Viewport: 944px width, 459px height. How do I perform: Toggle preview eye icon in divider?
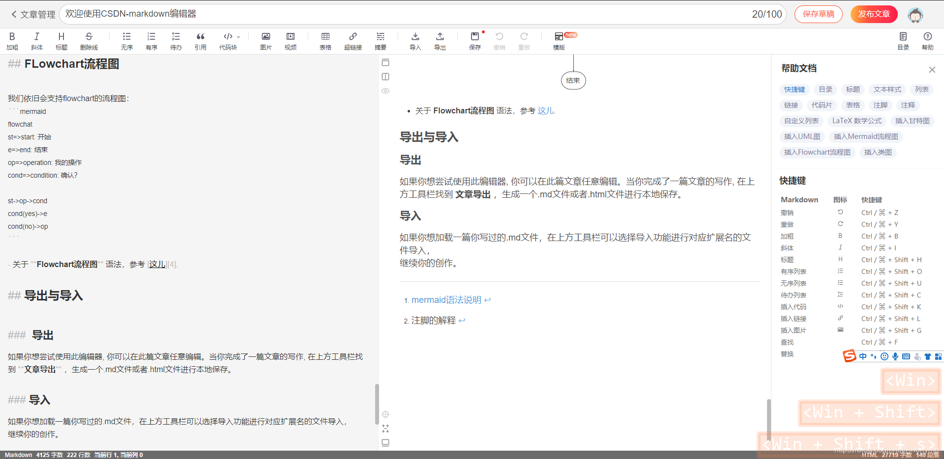[385, 91]
